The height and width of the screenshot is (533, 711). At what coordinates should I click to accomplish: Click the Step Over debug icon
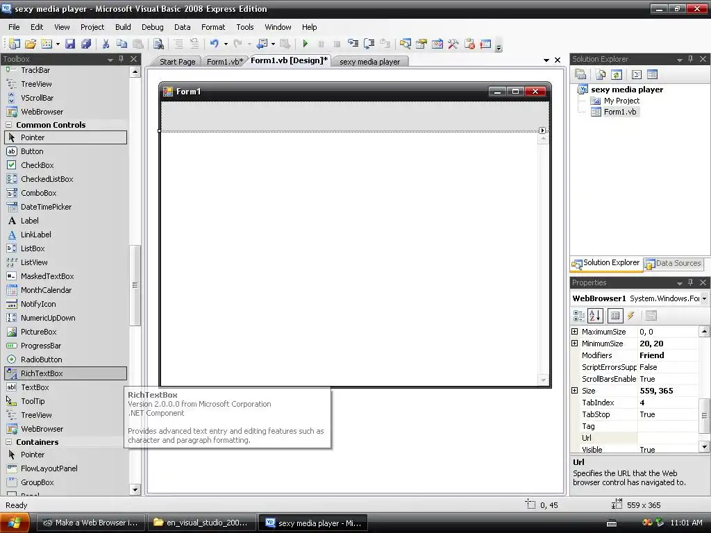click(369, 44)
